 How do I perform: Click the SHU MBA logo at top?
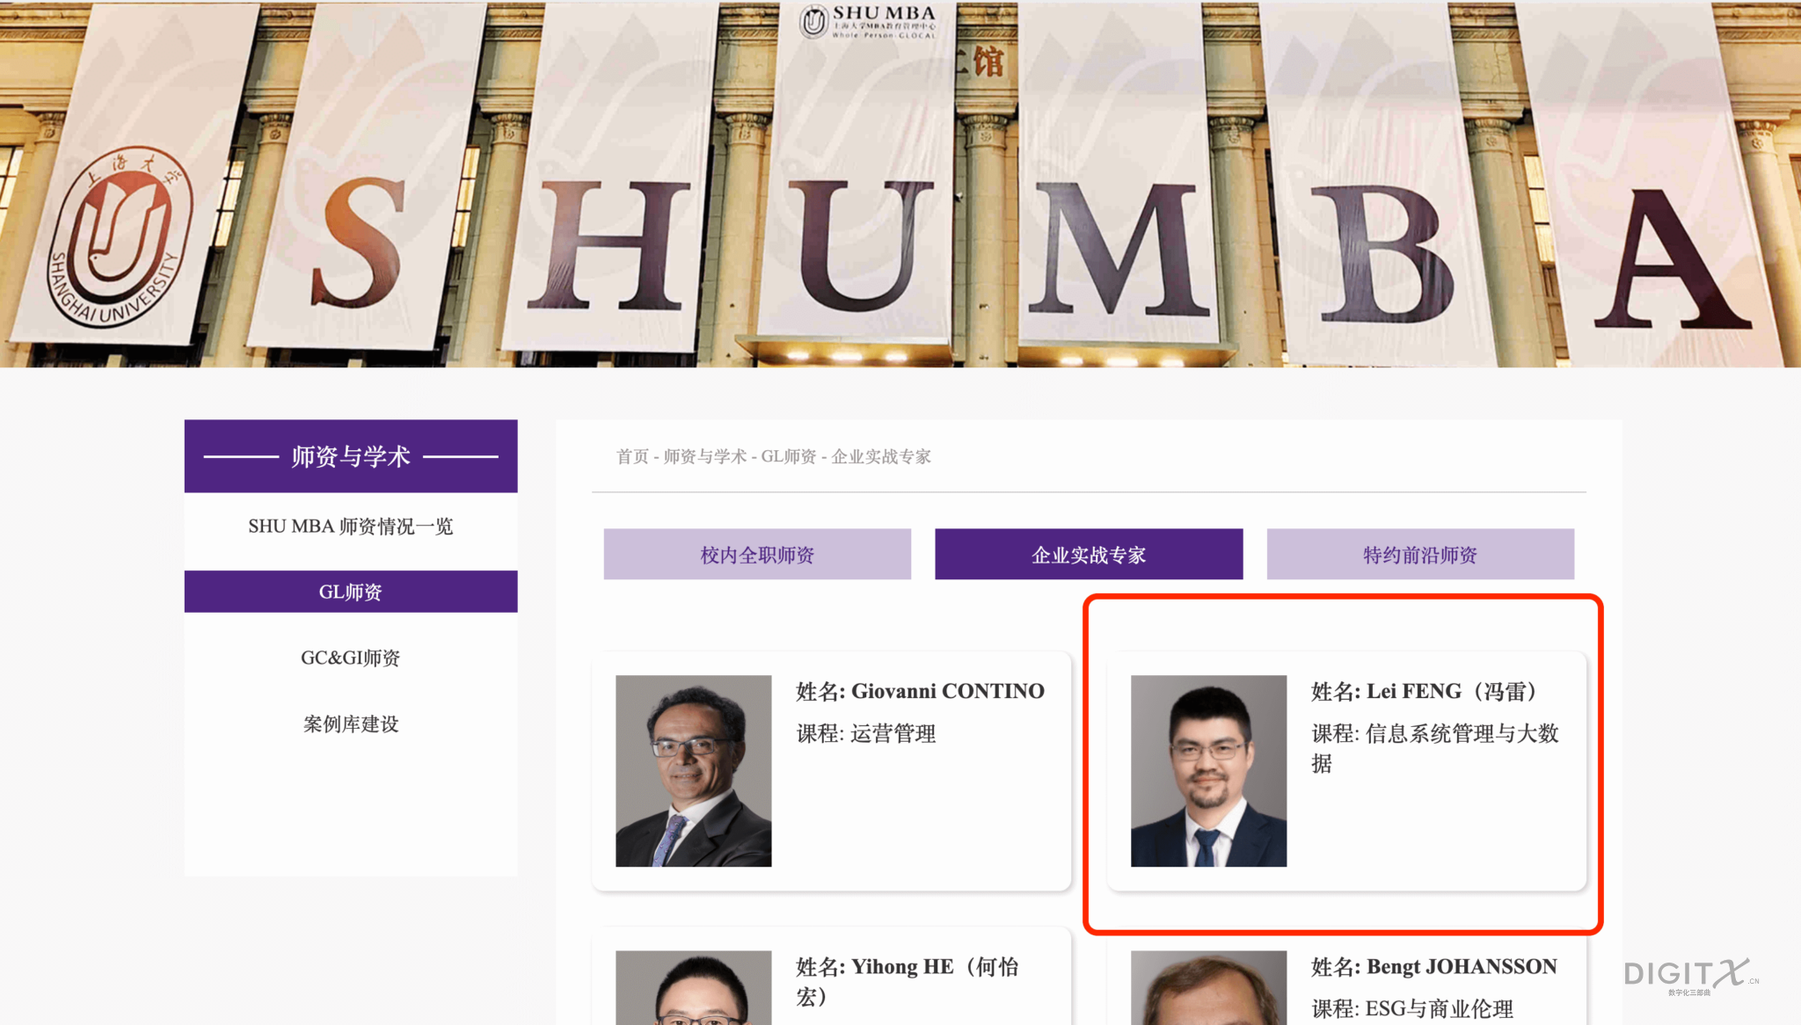(867, 21)
